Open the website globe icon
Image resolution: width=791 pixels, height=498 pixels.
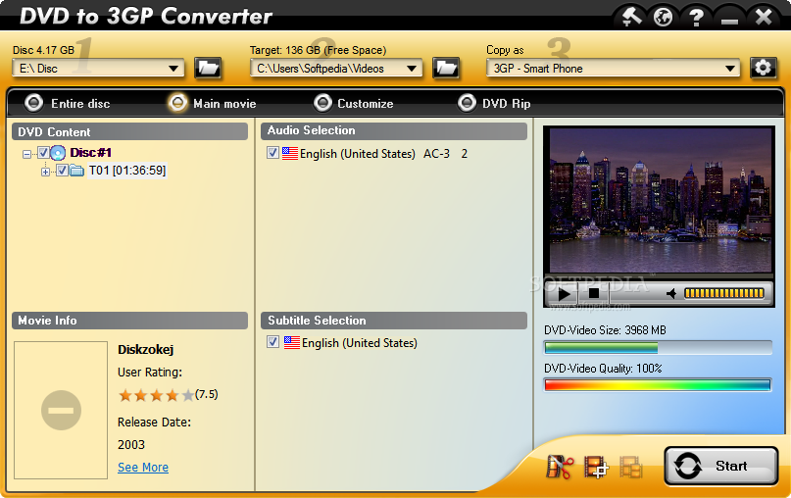(x=663, y=17)
